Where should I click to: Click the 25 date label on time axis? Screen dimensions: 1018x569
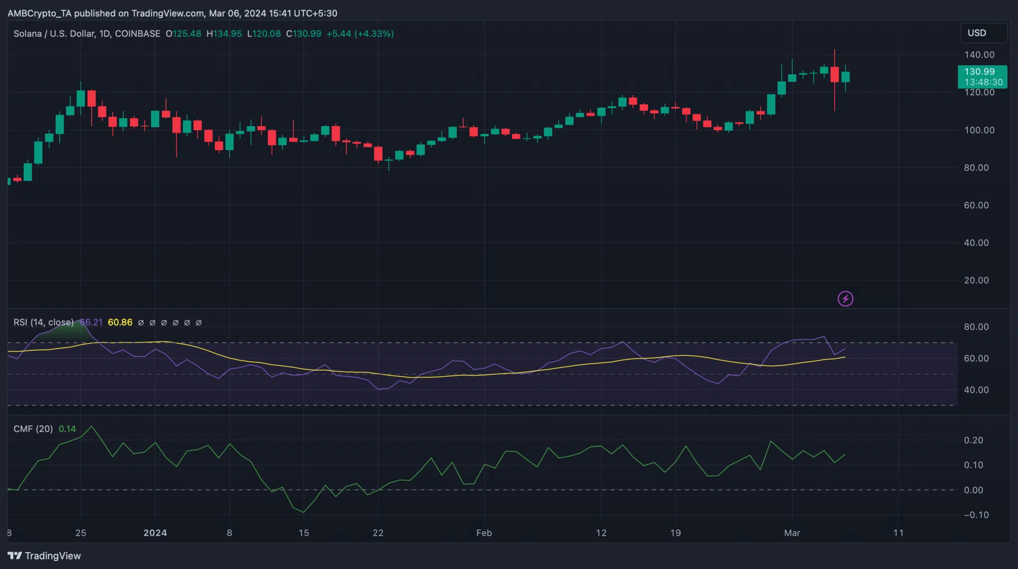pos(81,533)
